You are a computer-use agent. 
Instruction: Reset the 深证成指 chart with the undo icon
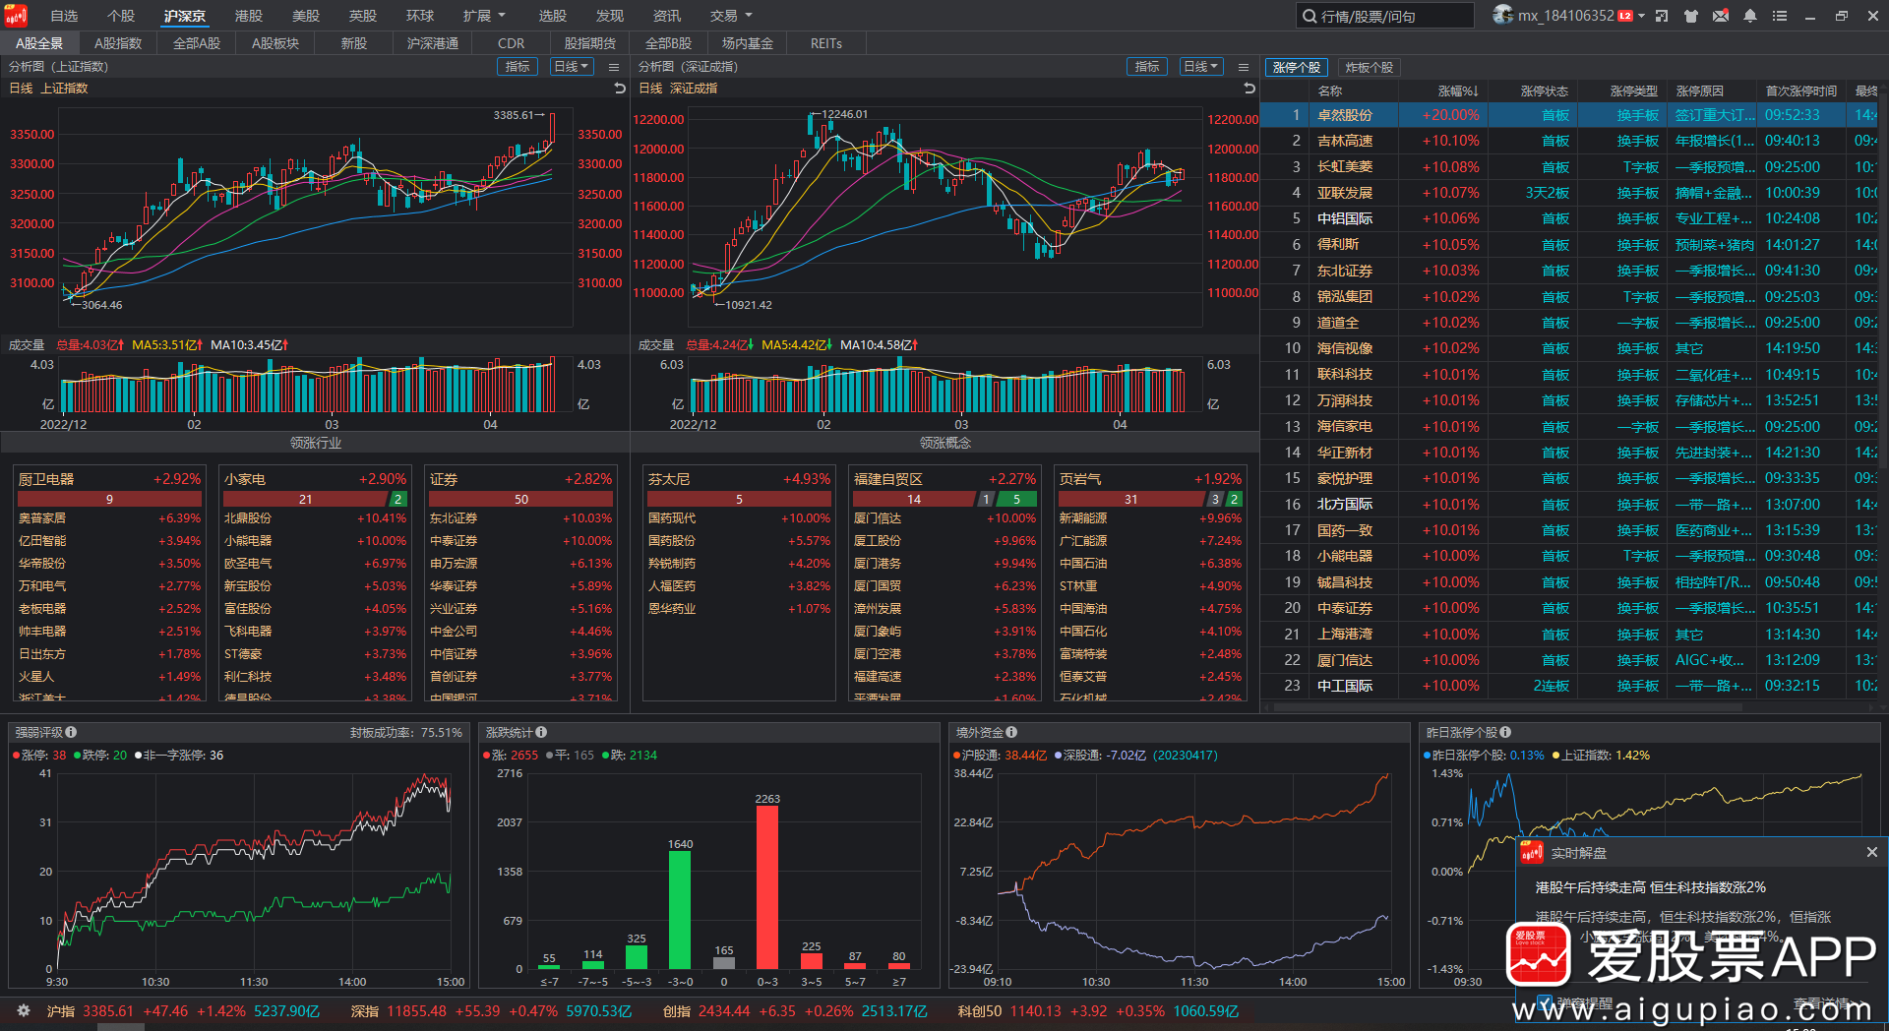[1249, 89]
